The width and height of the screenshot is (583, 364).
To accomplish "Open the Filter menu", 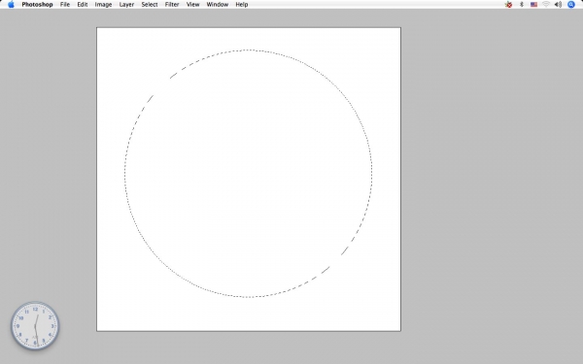I will 172,5.
